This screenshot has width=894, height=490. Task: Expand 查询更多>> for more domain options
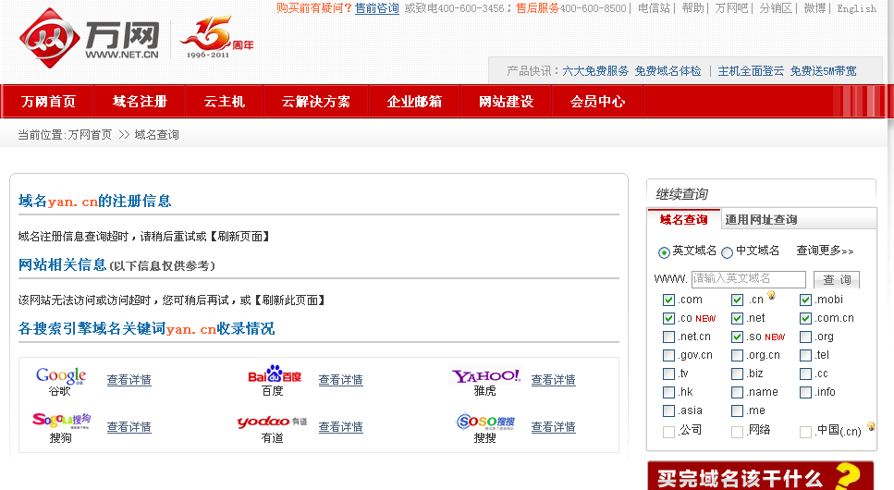coord(825,251)
